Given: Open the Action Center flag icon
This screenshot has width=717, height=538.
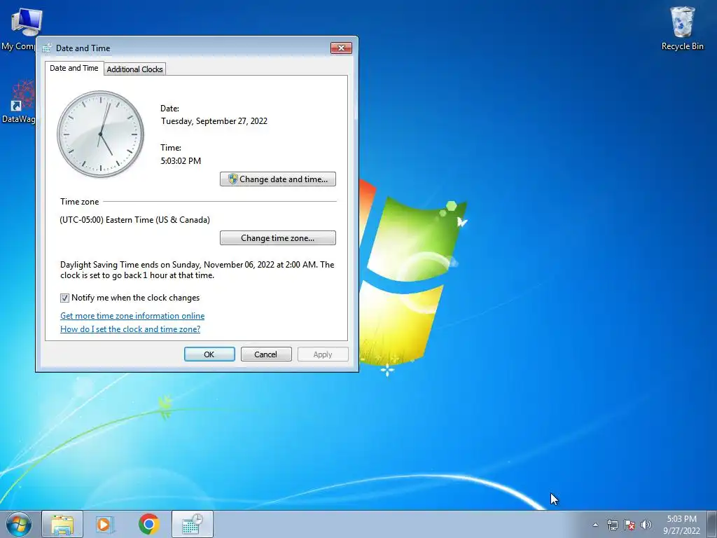Looking at the screenshot, I should click(629, 525).
